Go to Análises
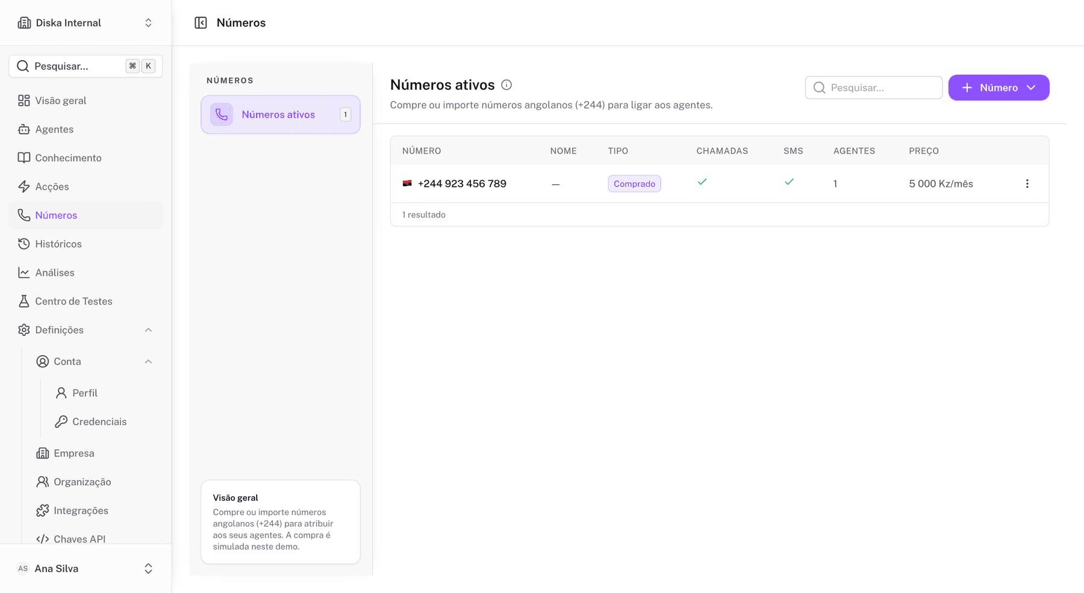Viewport: 1084px width, 593px height. (86, 273)
